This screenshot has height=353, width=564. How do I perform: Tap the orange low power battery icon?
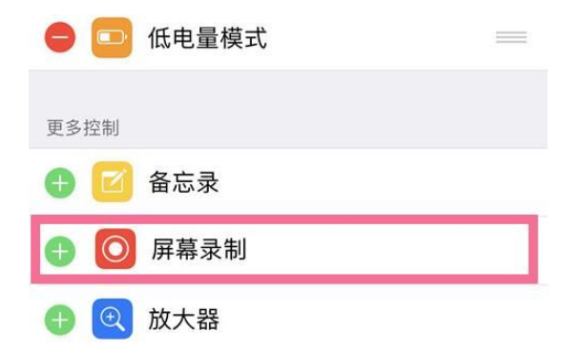coord(112,37)
